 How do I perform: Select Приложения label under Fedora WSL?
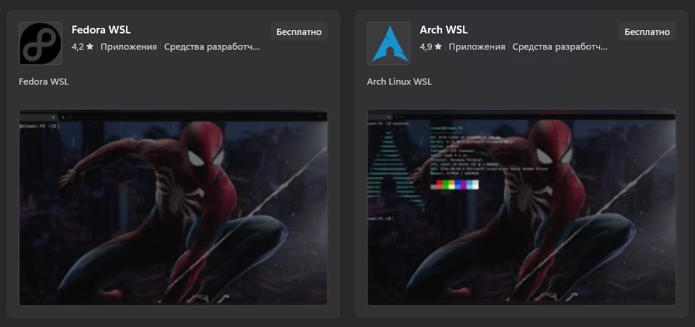tap(128, 47)
